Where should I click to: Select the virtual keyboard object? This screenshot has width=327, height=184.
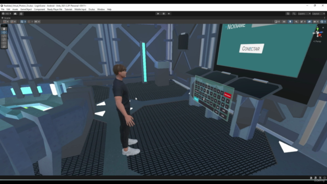pyautogui.click(x=214, y=98)
